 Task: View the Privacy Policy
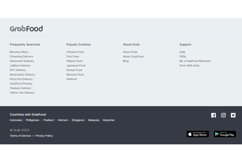[44, 136]
